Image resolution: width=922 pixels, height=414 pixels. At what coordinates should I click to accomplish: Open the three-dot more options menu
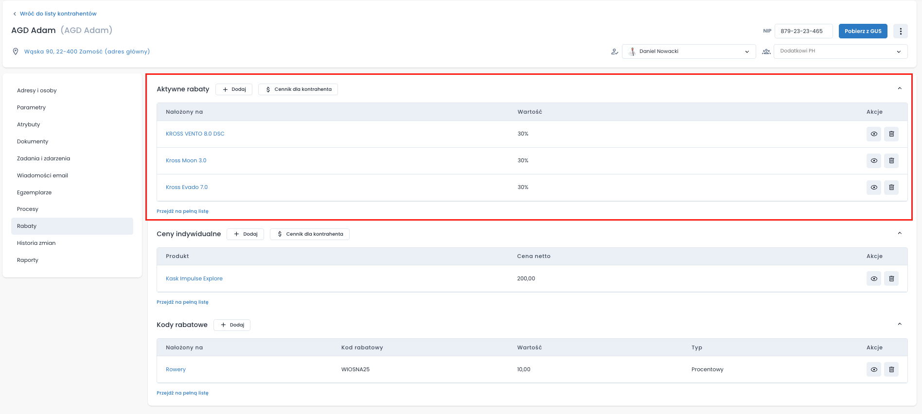900,31
